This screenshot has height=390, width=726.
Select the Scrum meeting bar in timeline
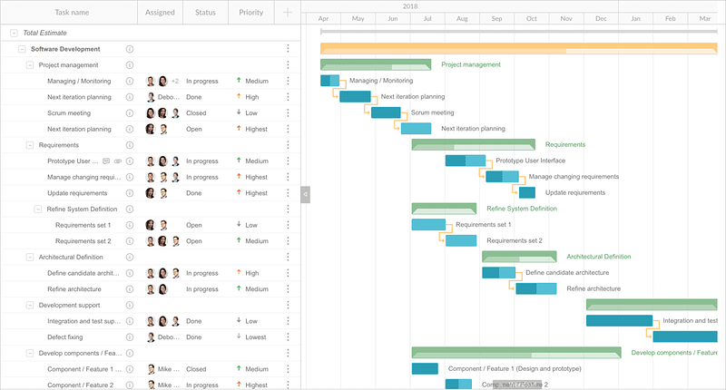(x=386, y=112)
